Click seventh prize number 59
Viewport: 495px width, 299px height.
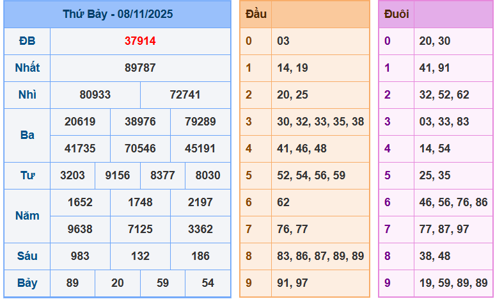coord(162,283)
